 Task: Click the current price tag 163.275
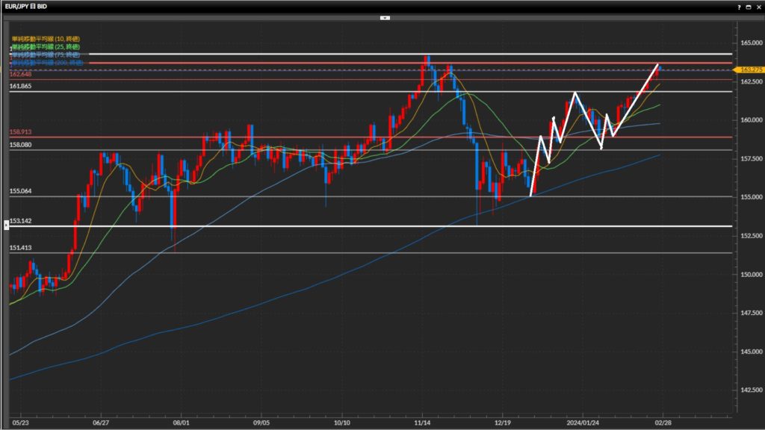749,69
